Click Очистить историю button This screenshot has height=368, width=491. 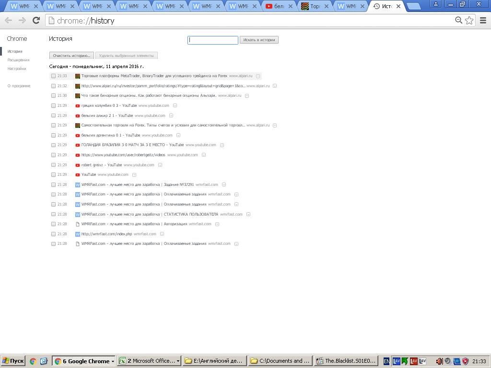pos(72,56)
